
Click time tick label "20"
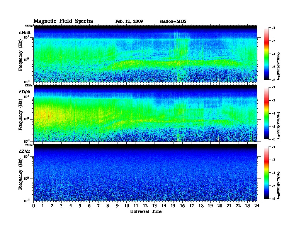(220, 206)
